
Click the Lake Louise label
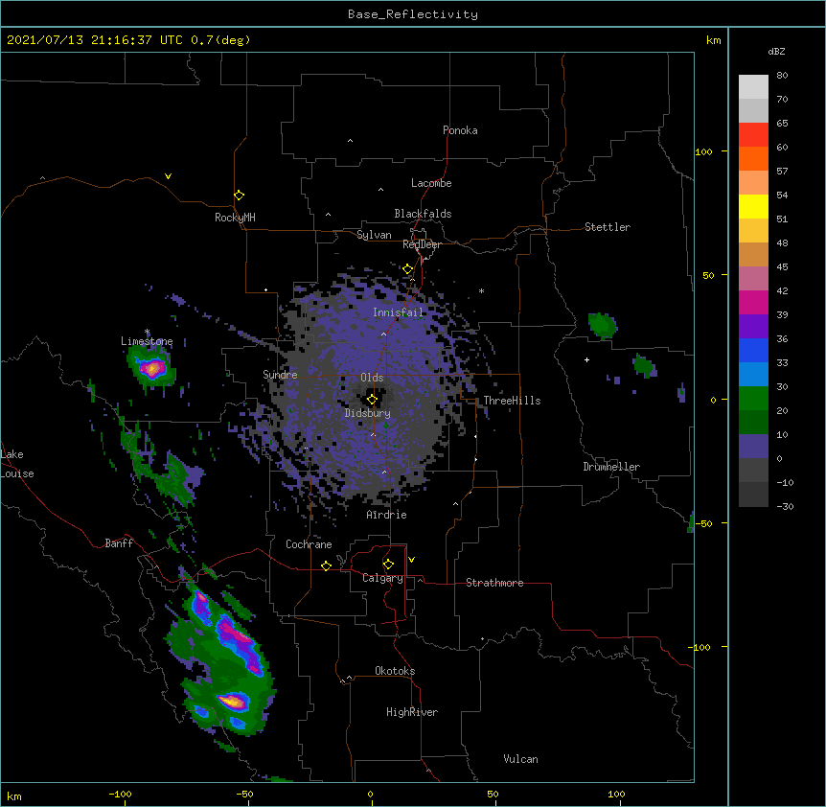click(17, 464)
